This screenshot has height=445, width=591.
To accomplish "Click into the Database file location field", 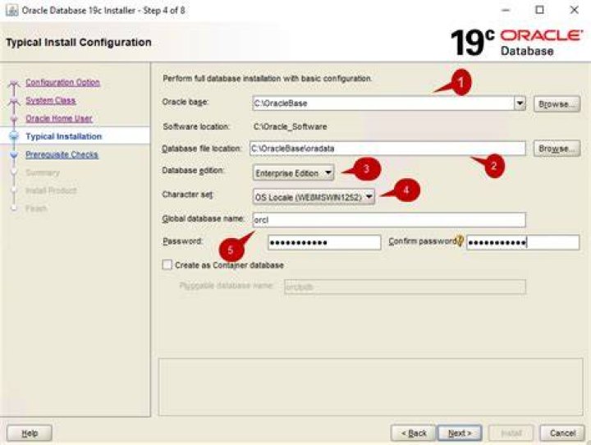I will pyautogui.click(x=387, y=149).
